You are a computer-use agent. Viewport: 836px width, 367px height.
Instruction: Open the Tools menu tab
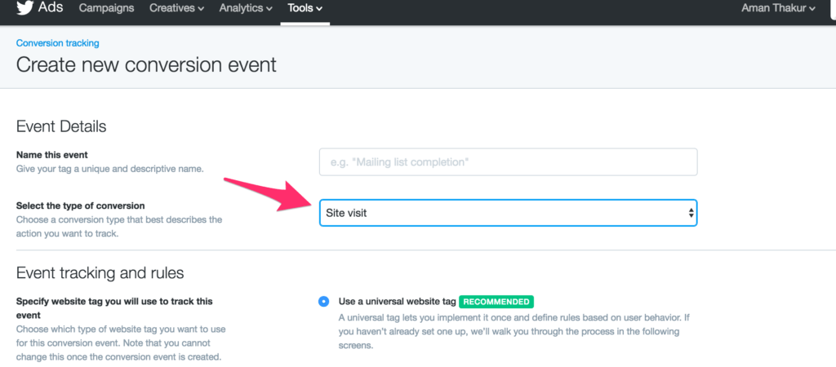coord(305,8)
